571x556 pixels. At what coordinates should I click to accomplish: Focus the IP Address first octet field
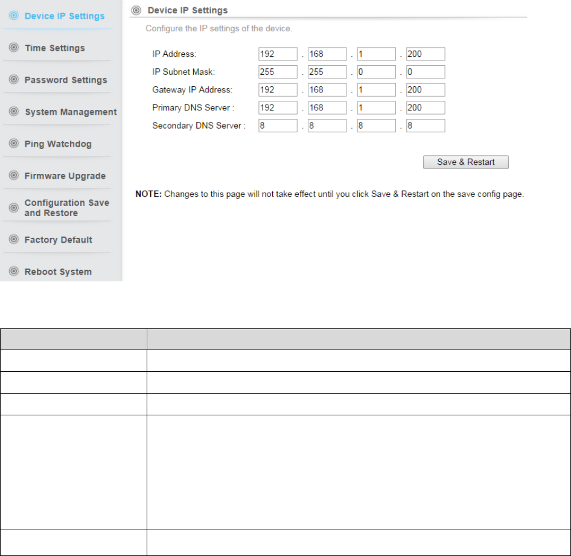[x=278, y=54]
